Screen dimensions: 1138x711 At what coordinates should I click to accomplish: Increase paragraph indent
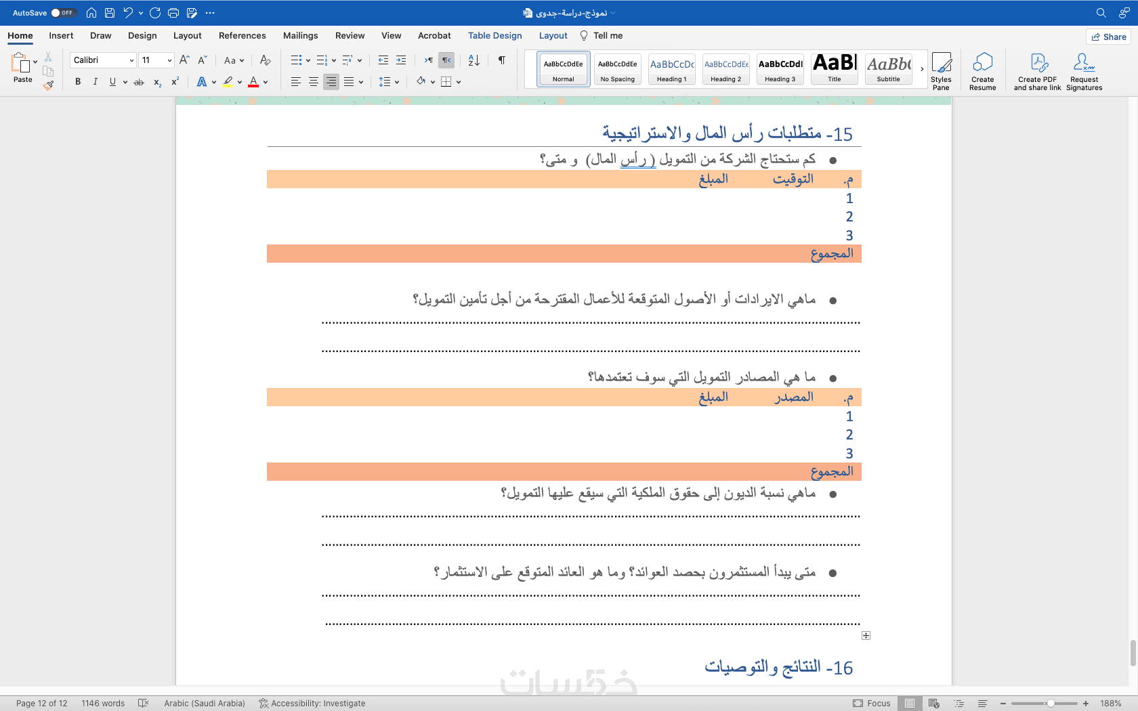click(x=401, y=60)
